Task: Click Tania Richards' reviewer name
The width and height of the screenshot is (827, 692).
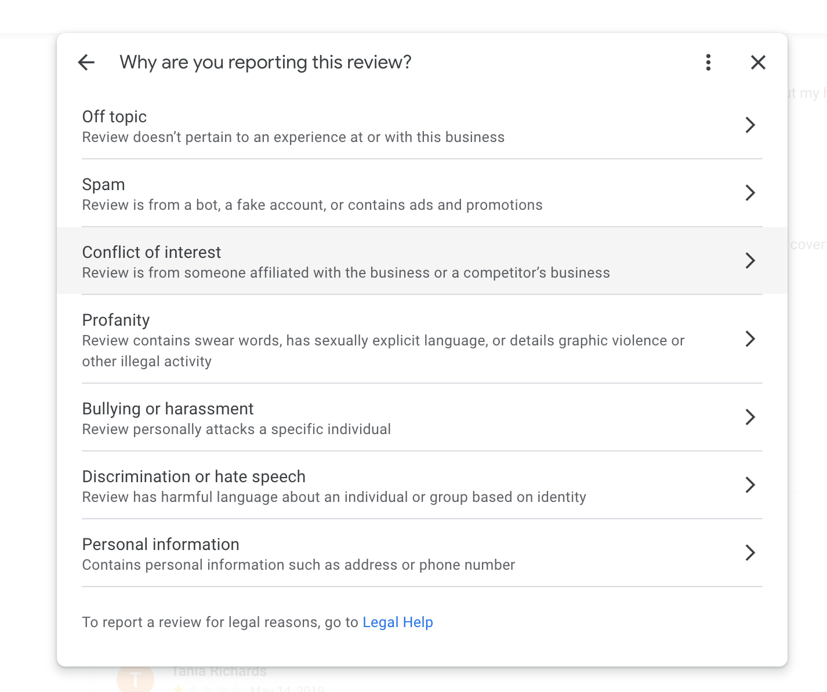Action: 219,671
